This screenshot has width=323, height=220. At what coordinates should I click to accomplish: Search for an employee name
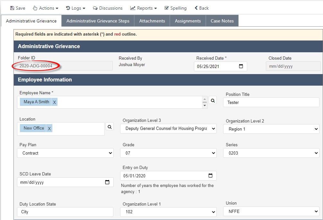coord(213,100)
